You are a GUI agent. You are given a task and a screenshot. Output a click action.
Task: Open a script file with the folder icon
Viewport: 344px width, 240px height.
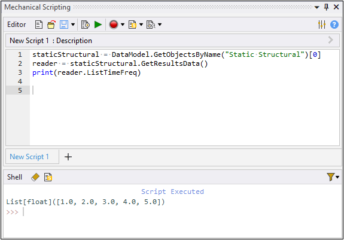pos(51,25)
